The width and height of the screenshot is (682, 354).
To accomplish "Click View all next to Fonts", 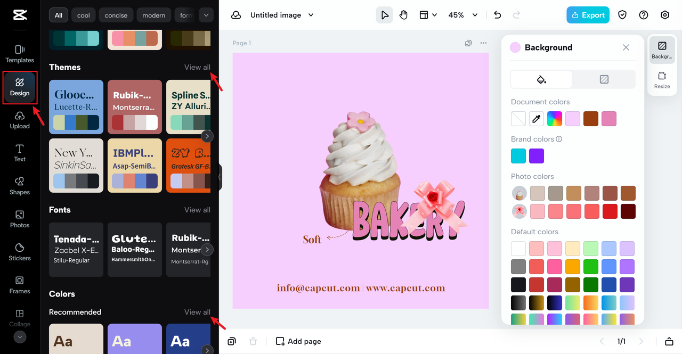I will pos(197,210).
